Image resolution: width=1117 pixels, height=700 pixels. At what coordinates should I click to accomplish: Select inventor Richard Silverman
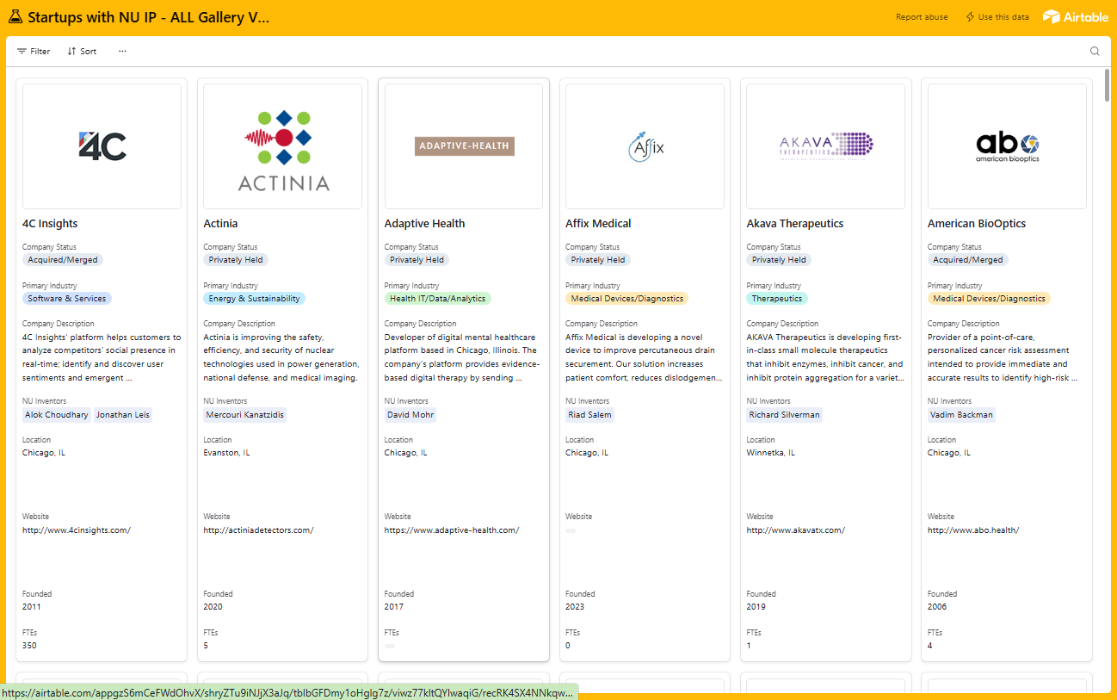785,415
